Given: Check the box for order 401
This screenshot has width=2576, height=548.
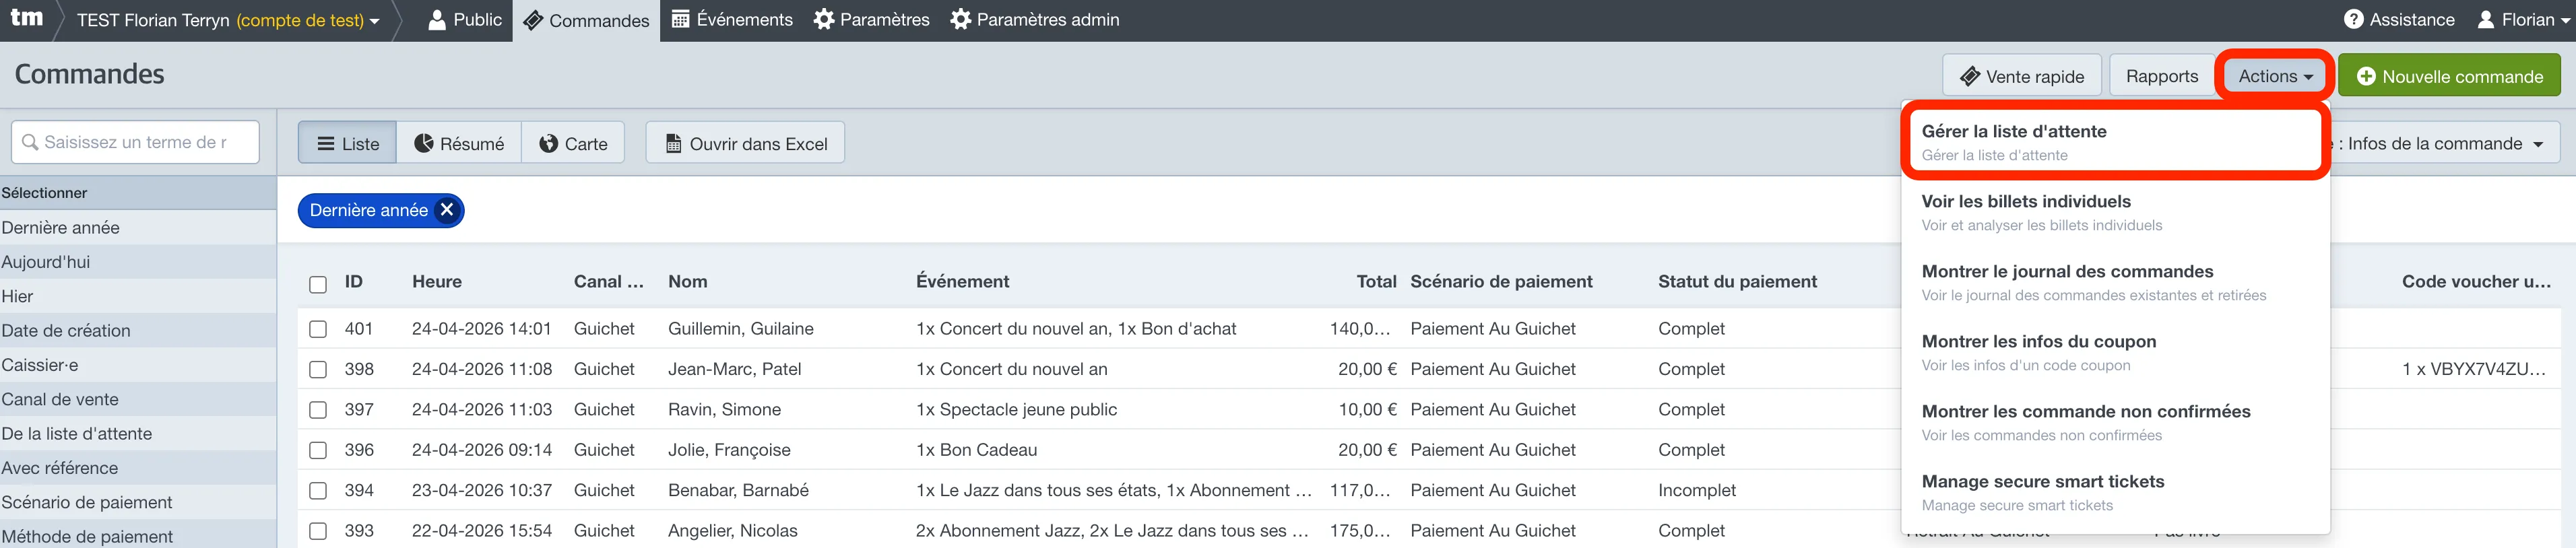Looking at the screenshot, I should coord(318,329).
